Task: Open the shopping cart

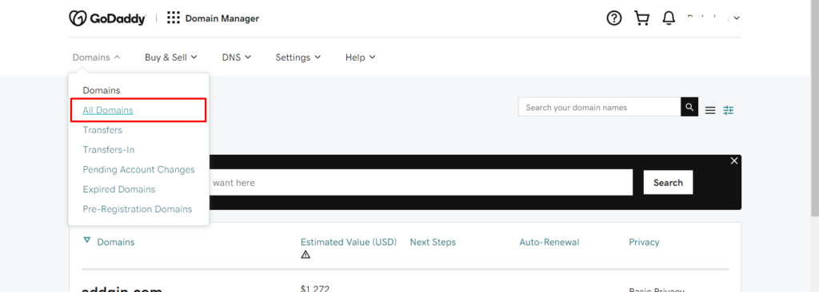Action: [642, 18]
